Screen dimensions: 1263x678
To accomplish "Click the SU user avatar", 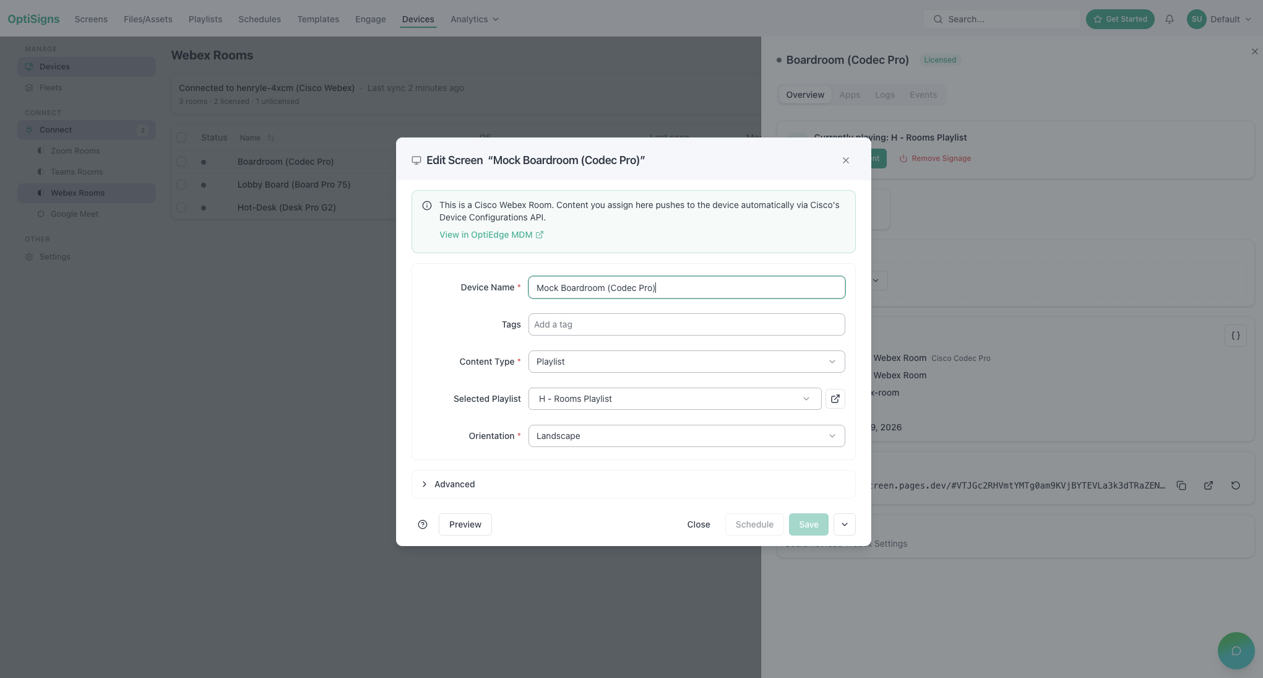I will point(1196,19).
